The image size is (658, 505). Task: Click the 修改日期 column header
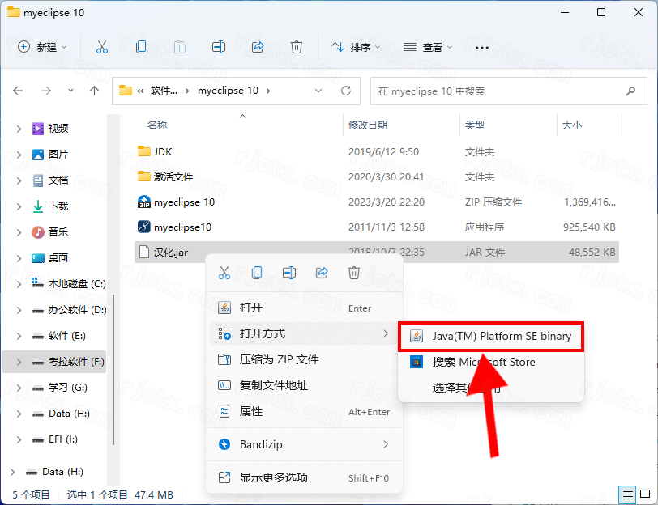(368, 125)
